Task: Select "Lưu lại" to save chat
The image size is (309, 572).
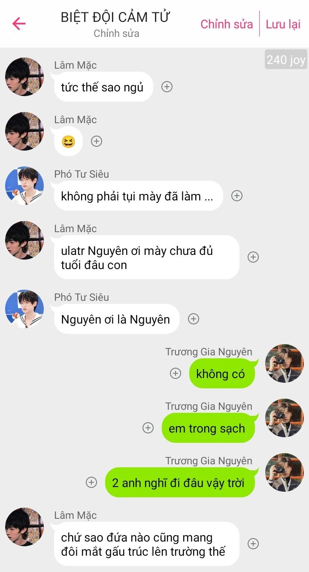Action: (x=283, y=24)
